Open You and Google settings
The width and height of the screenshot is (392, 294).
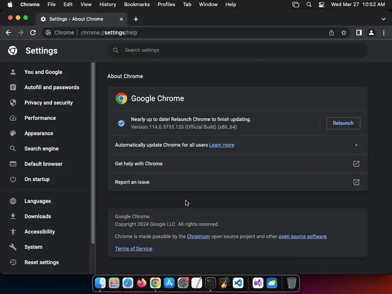pyautogui.click(x=43, y=72)
